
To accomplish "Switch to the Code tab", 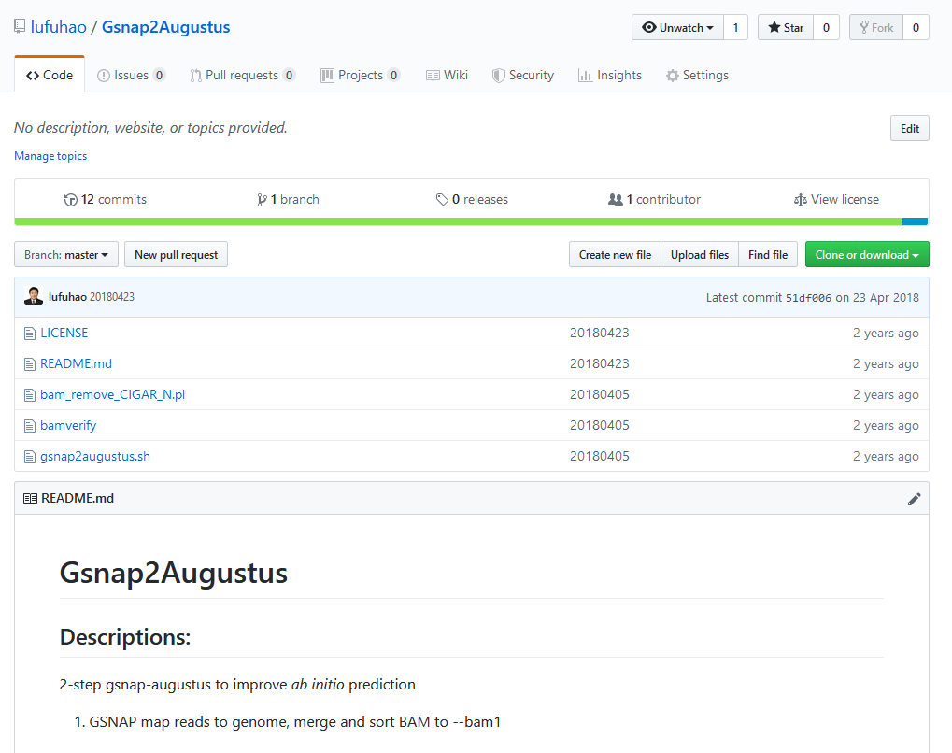I will [x=50, y=75].
